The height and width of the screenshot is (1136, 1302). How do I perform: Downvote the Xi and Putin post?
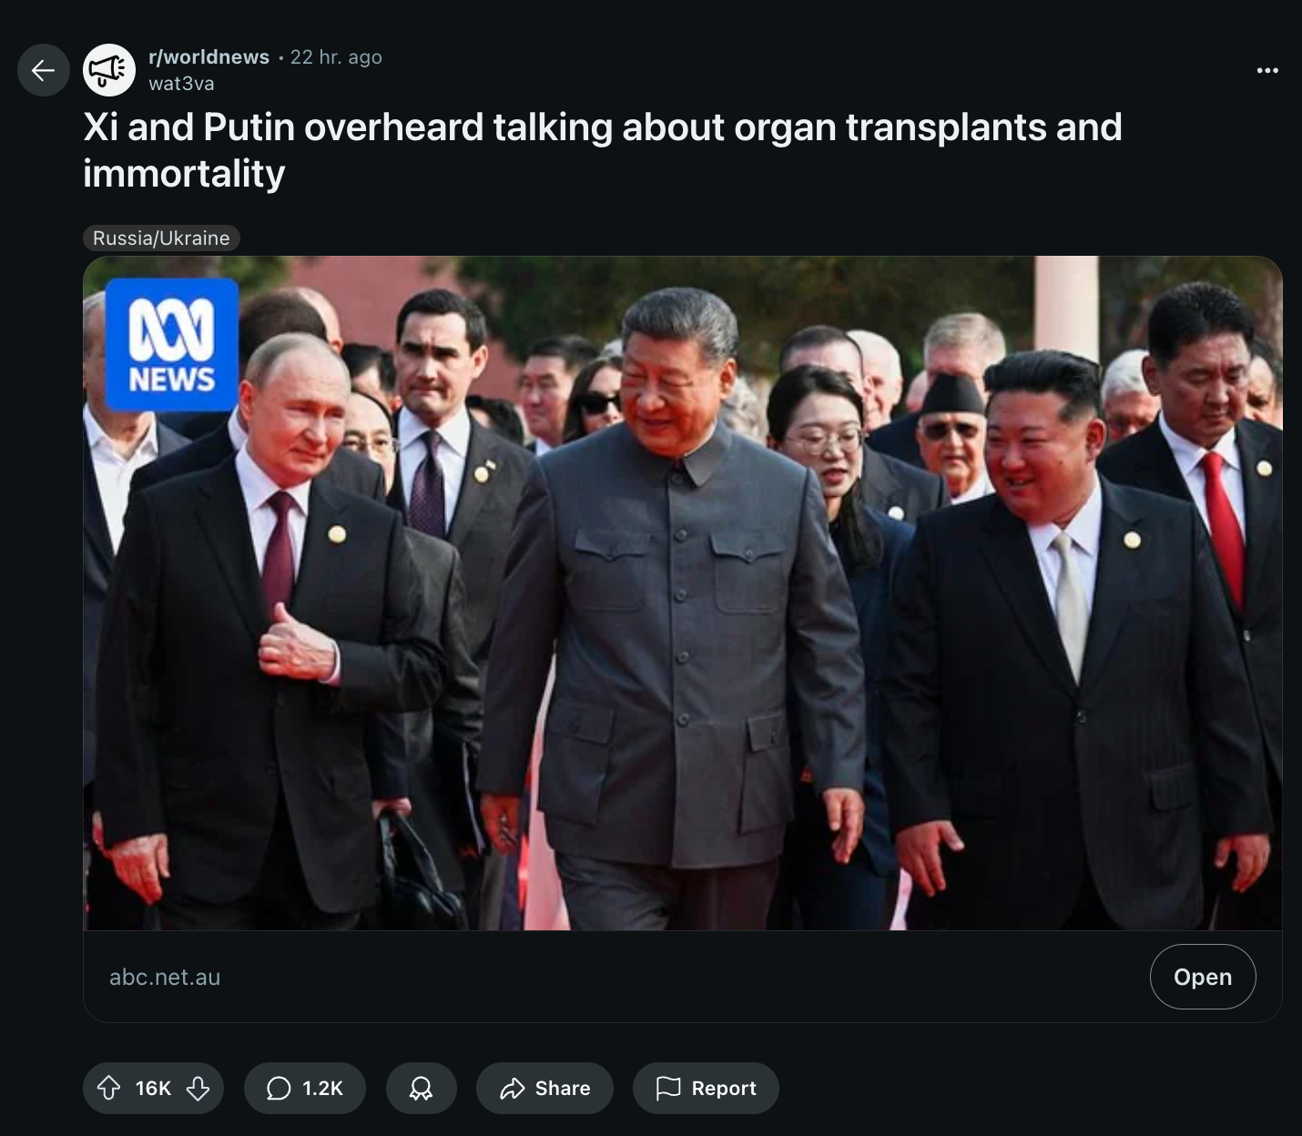pyautogui.click(x=198, y=1088)
